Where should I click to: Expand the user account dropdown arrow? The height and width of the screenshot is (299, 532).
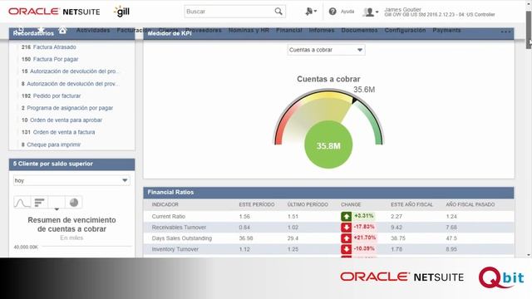(377, 12)
